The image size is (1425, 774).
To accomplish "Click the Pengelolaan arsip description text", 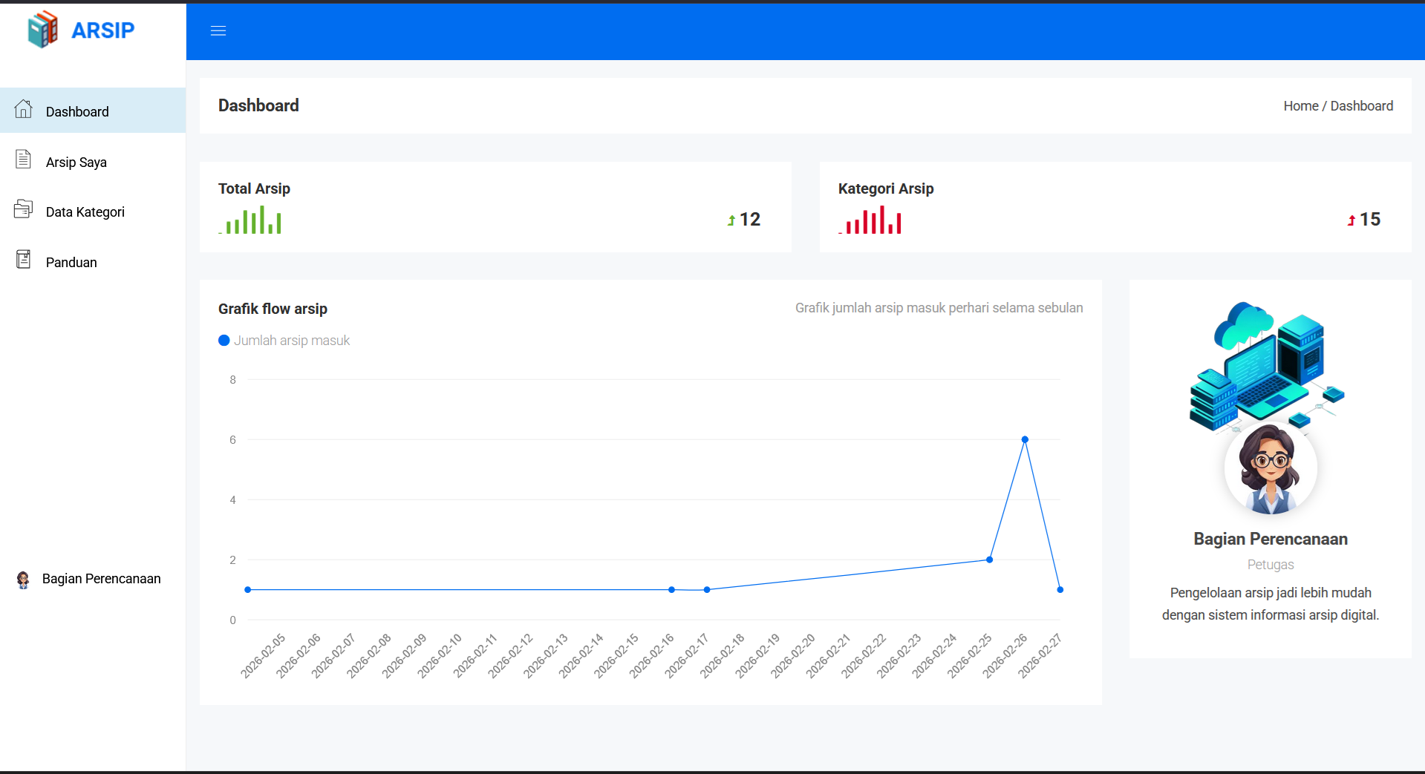I will tap(1271, 604).
